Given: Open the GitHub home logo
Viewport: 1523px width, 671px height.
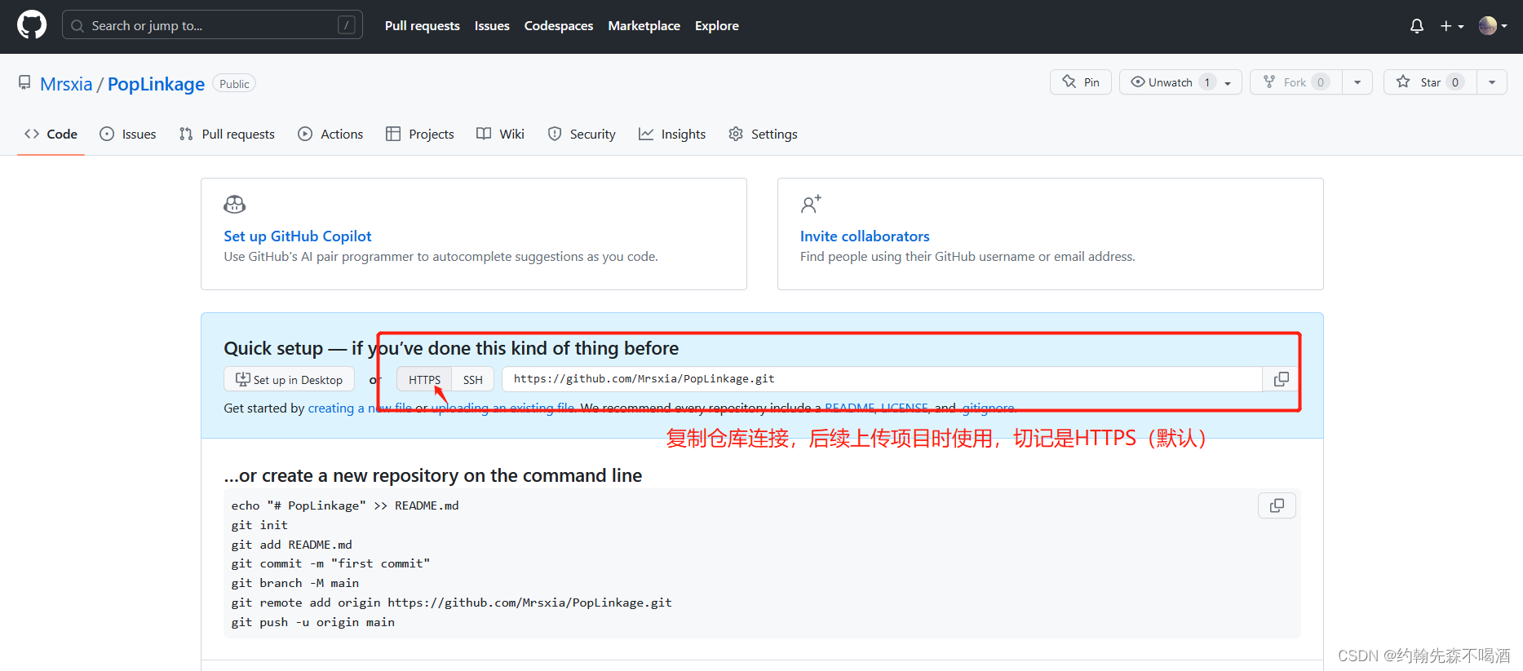Looking at the screenshot, I should [32, 25].
